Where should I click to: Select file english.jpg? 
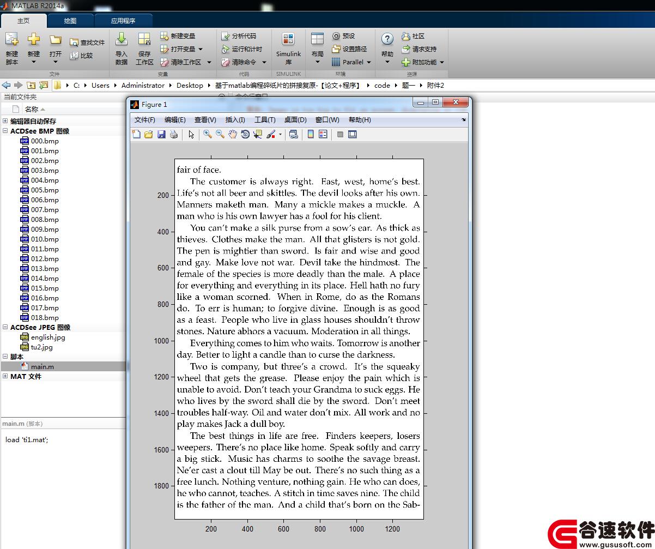[43, 337]
